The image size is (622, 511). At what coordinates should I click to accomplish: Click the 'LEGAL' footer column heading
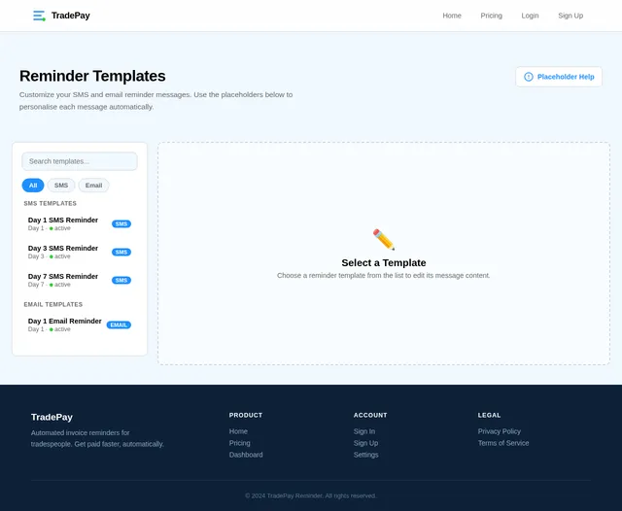pyautogui.click(x=489, y=415)
